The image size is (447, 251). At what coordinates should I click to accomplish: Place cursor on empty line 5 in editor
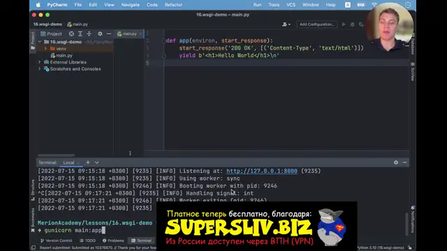coord(286,63)
